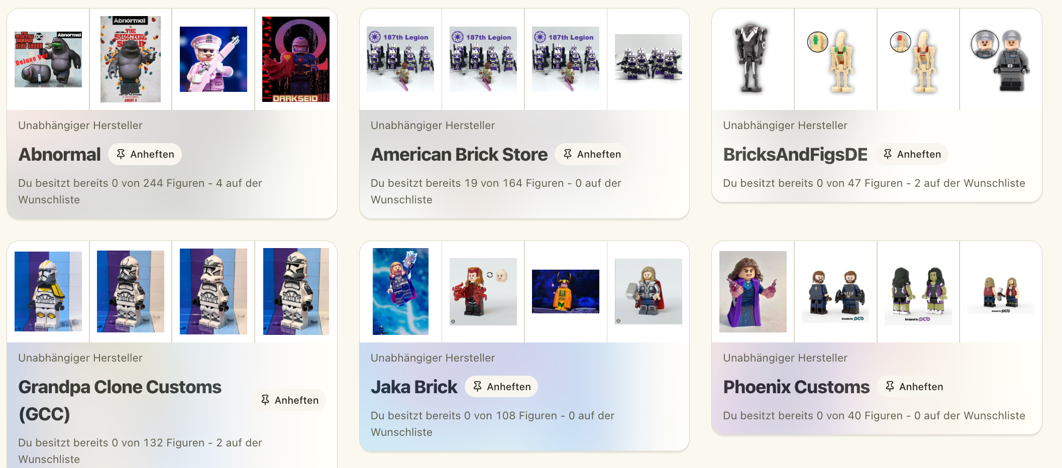Open the Scarlet Witch figure thumbnail
Viewport: 1062px width, 468px height.
(483, 292)
